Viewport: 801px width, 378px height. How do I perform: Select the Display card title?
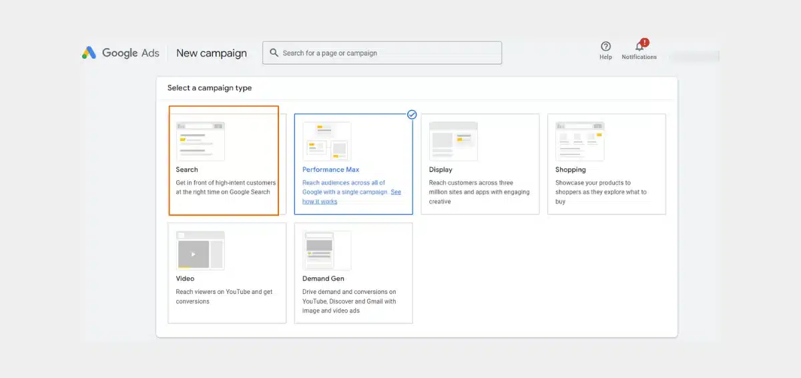tap(441, 170)
